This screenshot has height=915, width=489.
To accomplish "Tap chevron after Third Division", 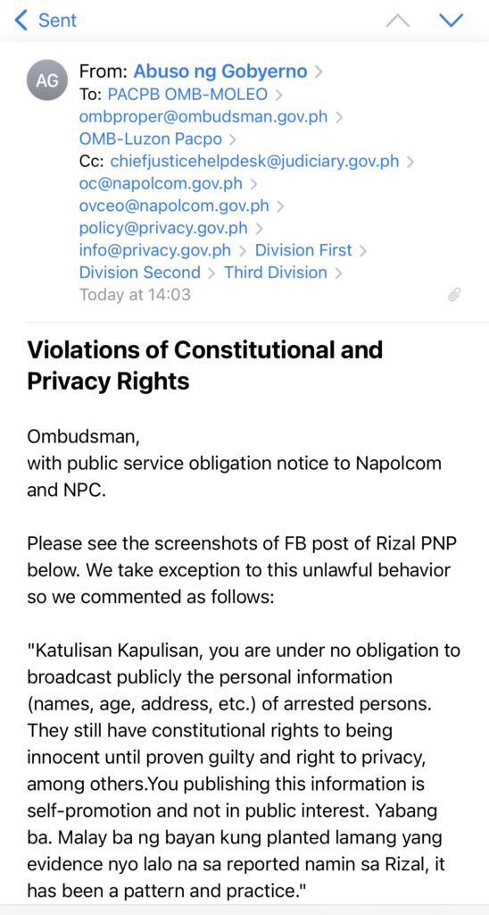I will 338,273.
